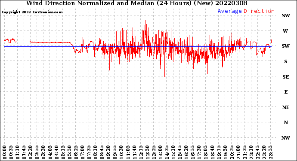Click the lowest red spike near 14:35
The image size is (297, 161).
point(164,76)
